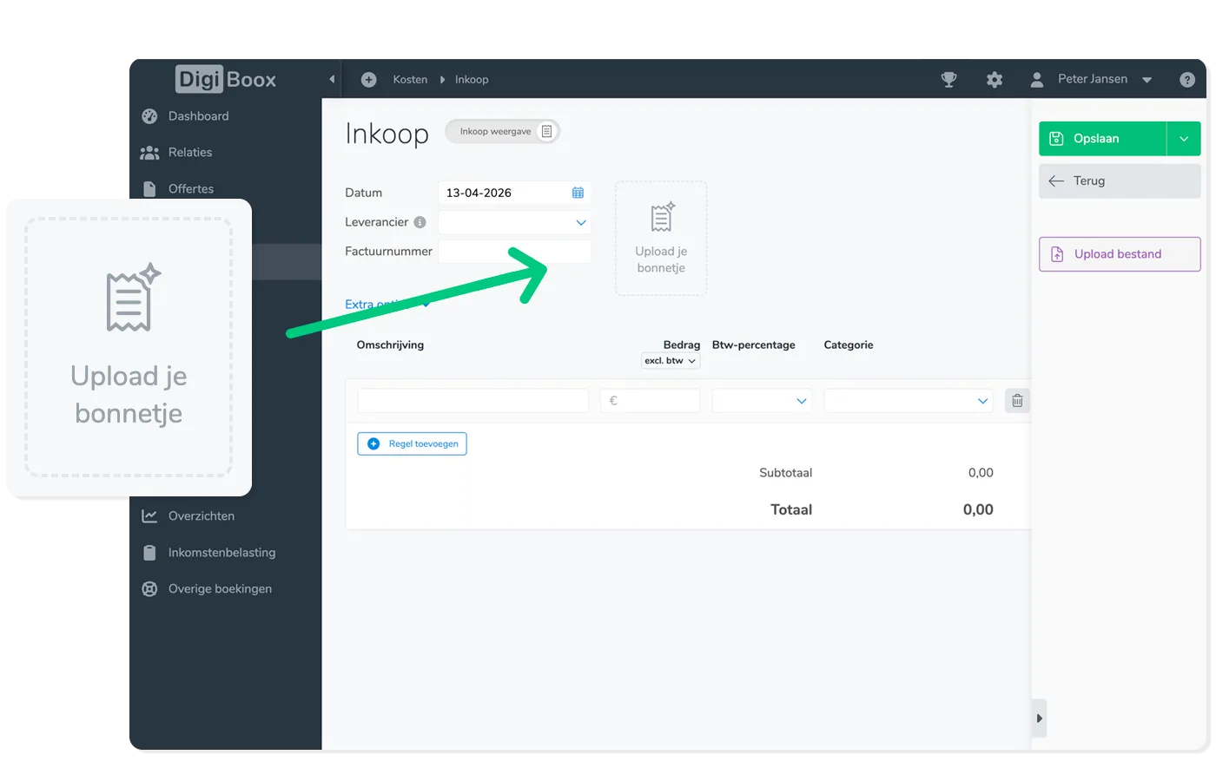
Task: Open the Categorie dropdown
Action: point(908,401)
